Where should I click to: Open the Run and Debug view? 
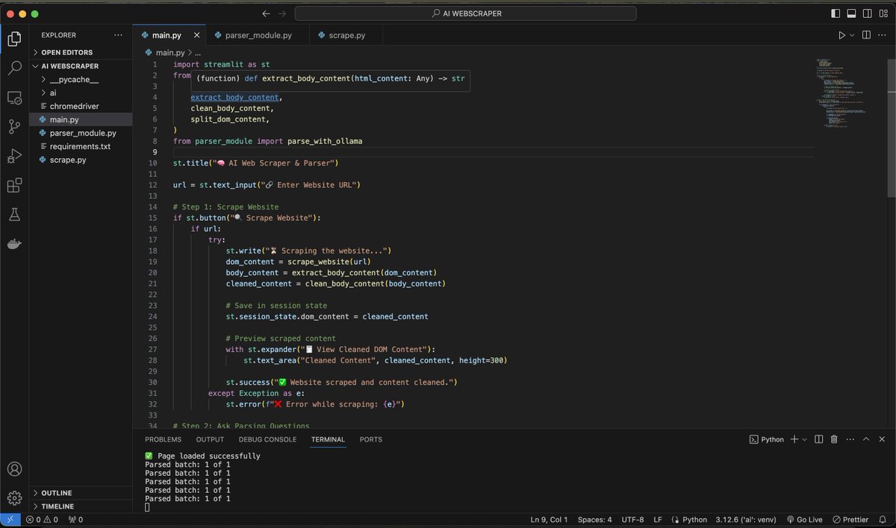click(x=14, y=156)
